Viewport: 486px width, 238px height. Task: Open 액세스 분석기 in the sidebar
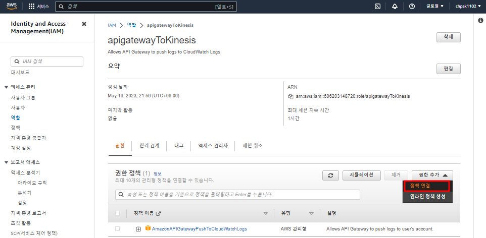25,172
